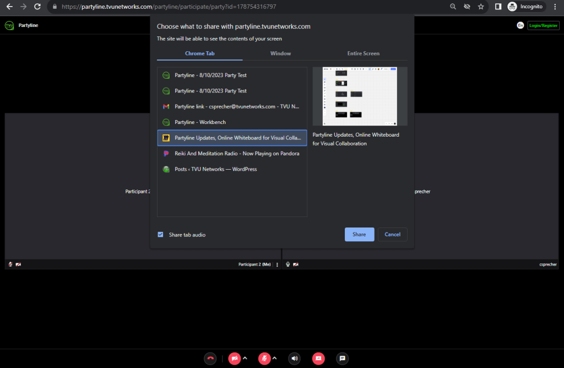This screenshot has height=368, width=564.
Task: Click the TVU Partyline logo
Action: (9, 25)
